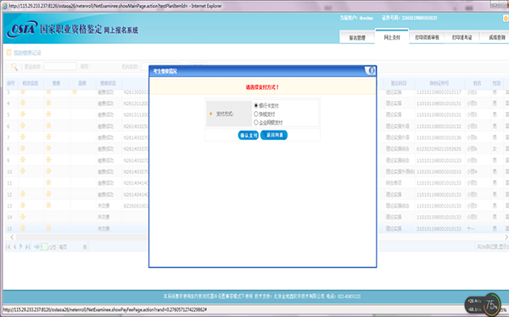
Task: Click row 6's 核改信息 star icon
Action: (x=23, y=125)
